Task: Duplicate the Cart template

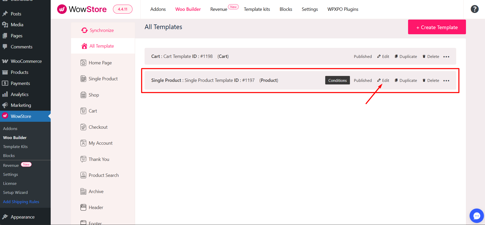Action: [406, 57]
